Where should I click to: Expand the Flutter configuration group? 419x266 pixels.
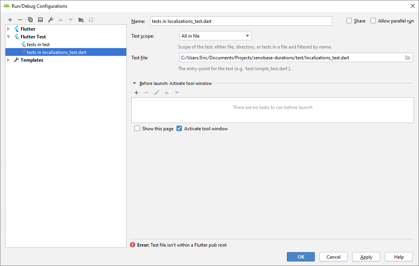tap(9, 29)
